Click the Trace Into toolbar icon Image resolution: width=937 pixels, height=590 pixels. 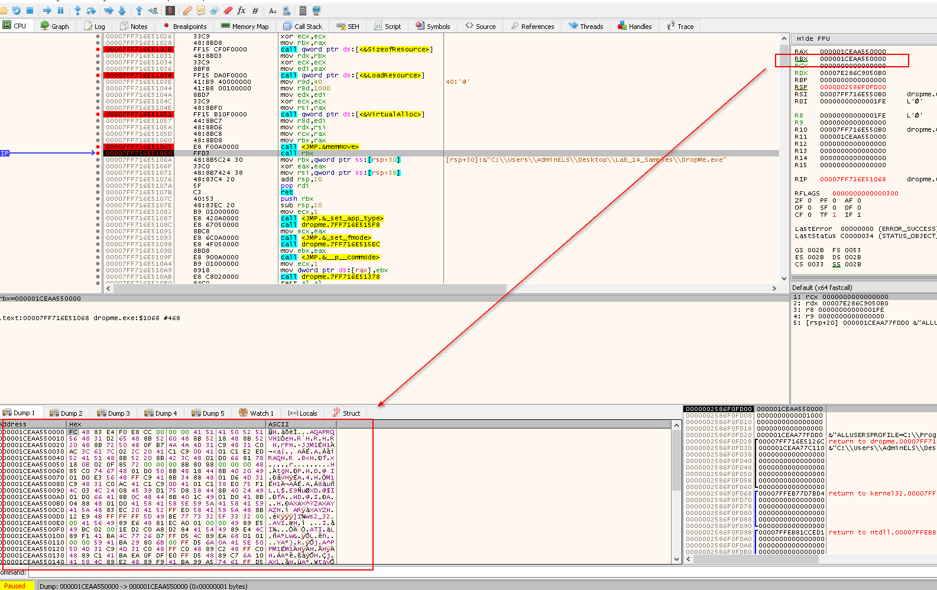108,11
